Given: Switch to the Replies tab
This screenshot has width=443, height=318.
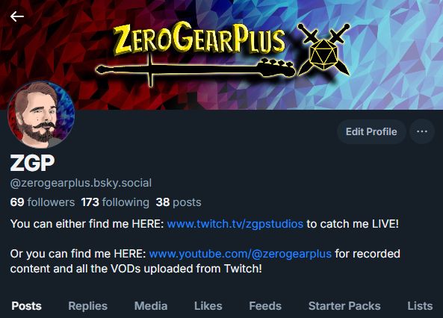Looking at the screenshot, I should (x=88, y=306).
